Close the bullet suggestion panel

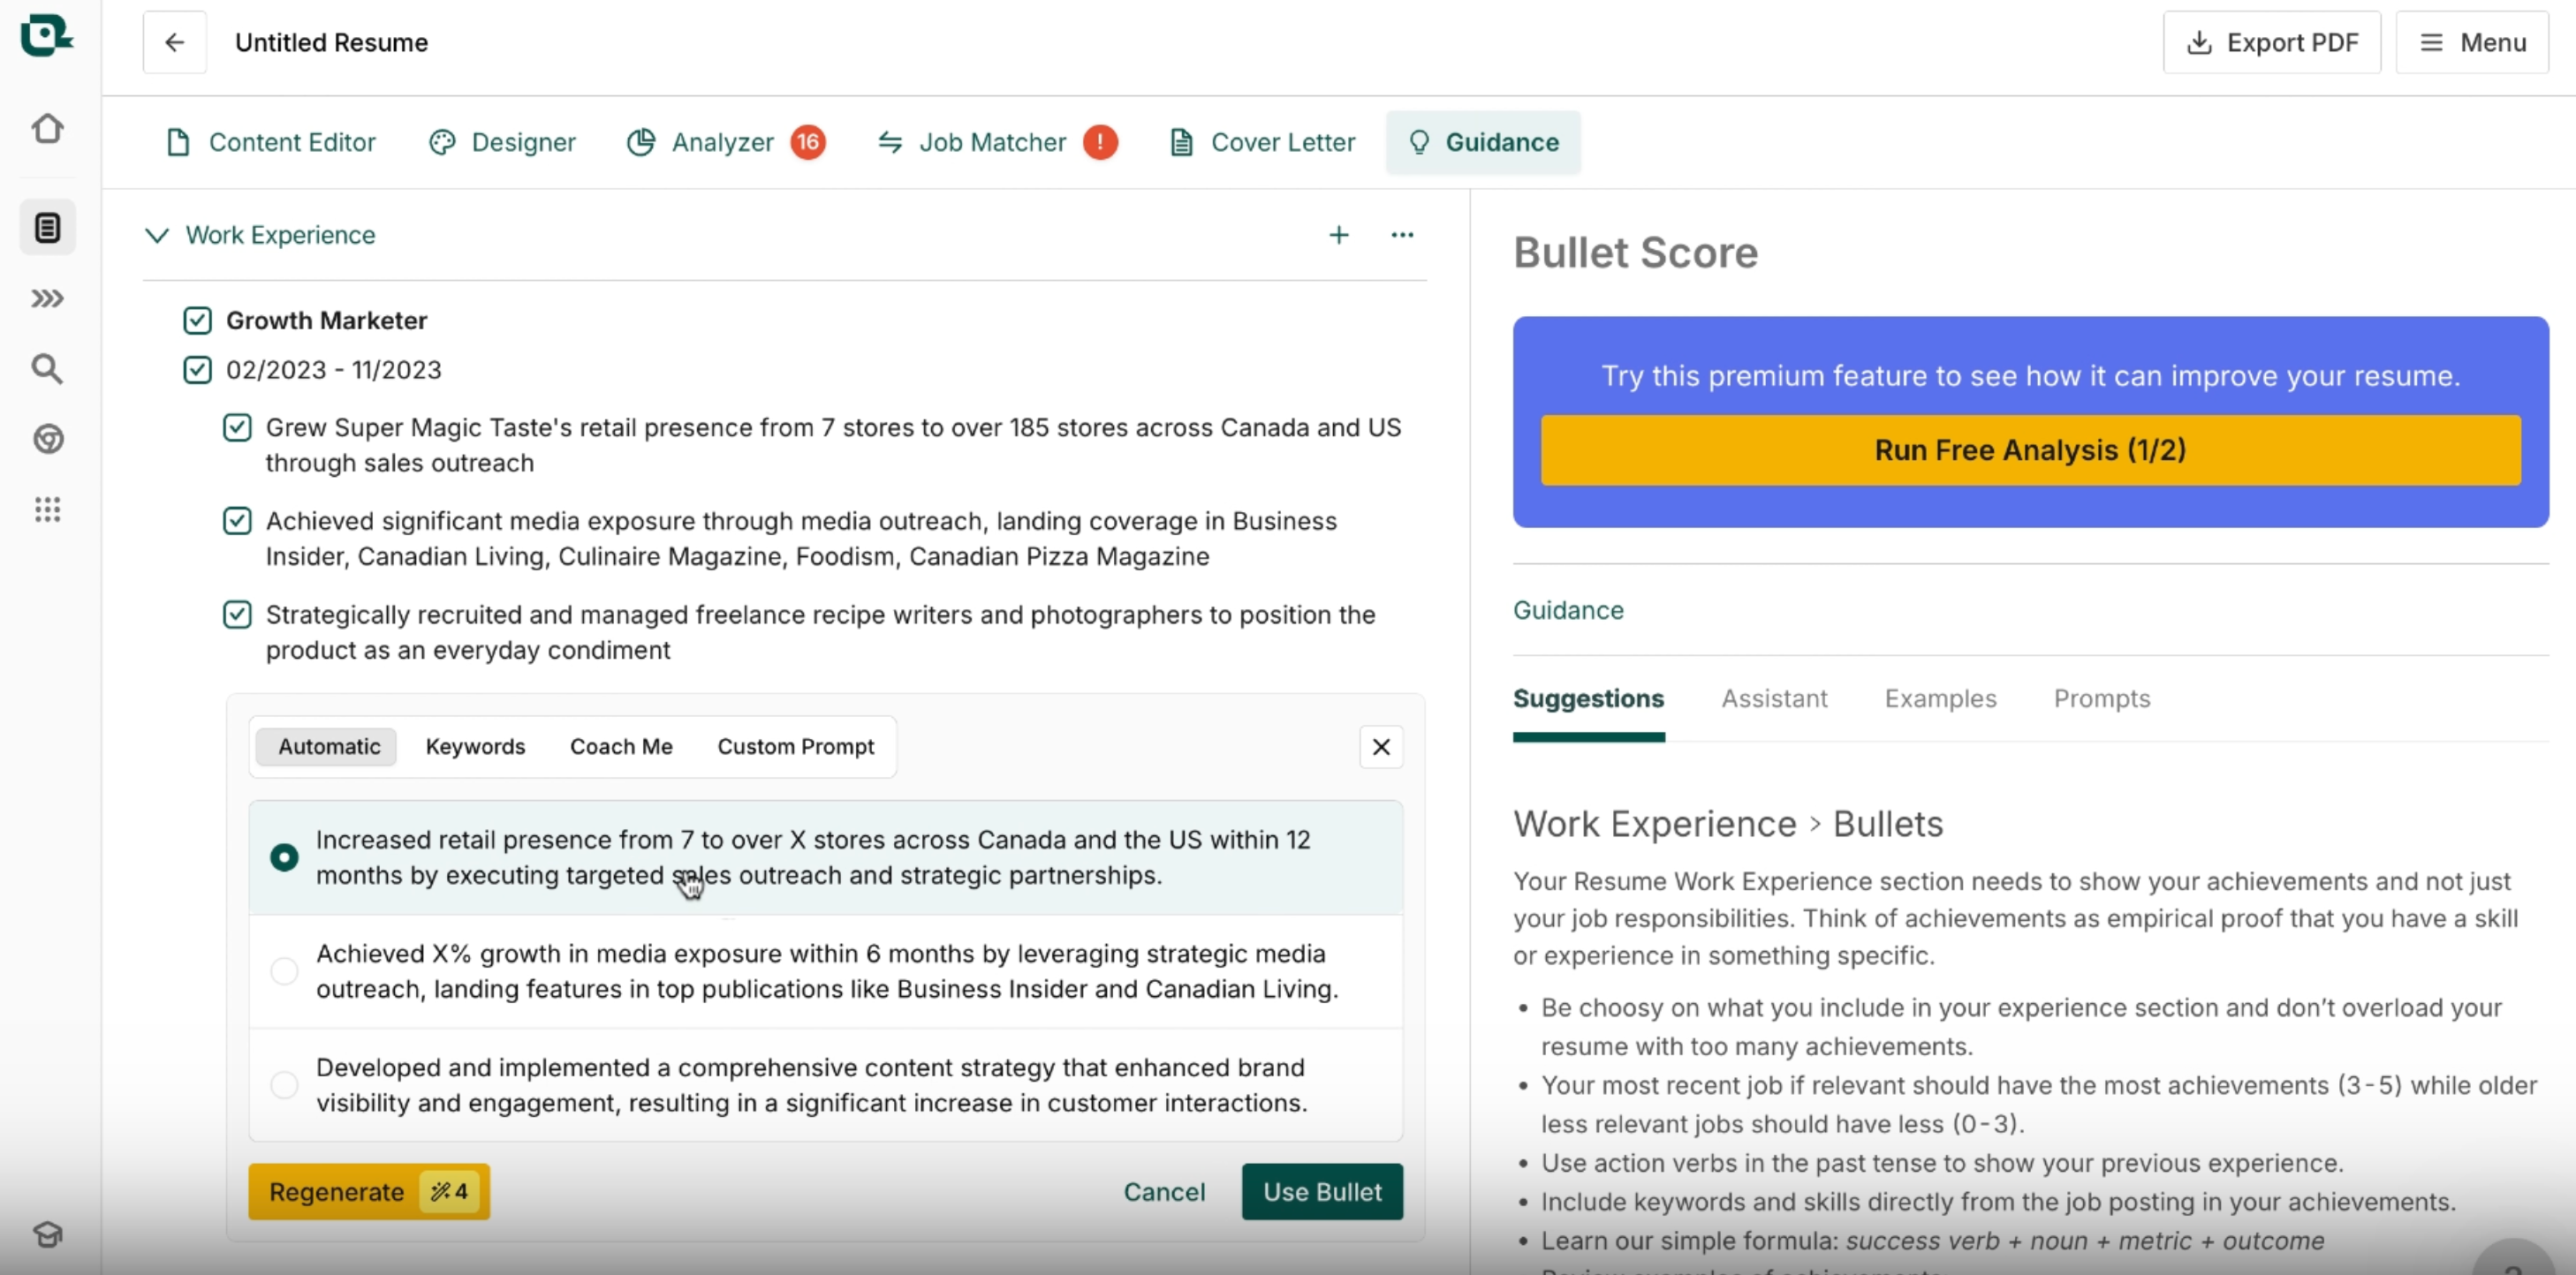click(x=1381, y=746)
